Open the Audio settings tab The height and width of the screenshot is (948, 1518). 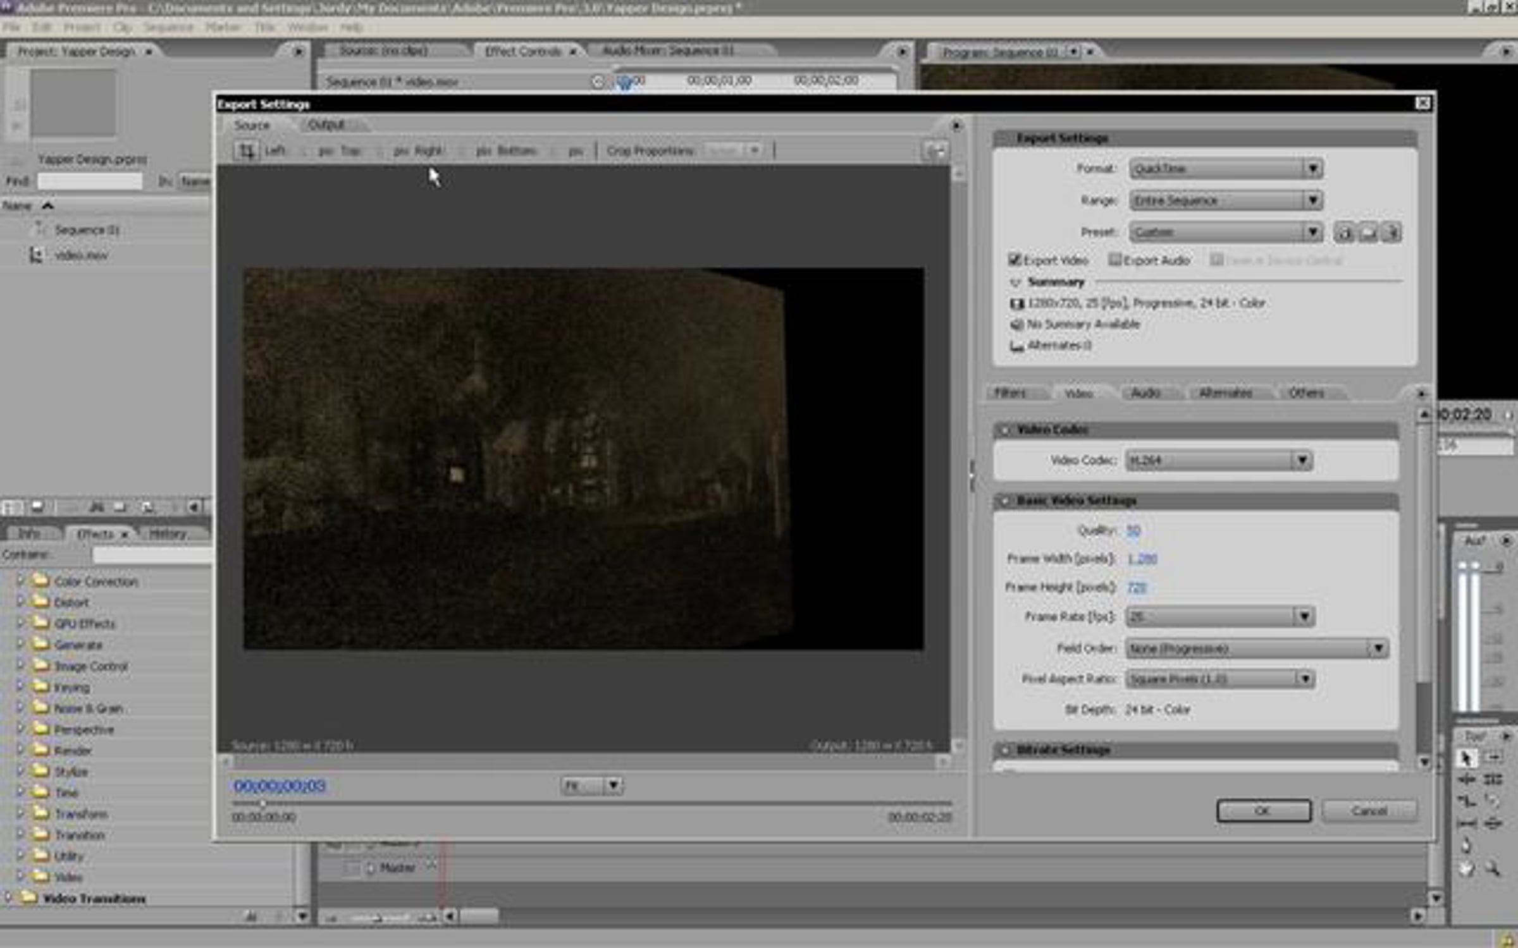point(1145,393)
